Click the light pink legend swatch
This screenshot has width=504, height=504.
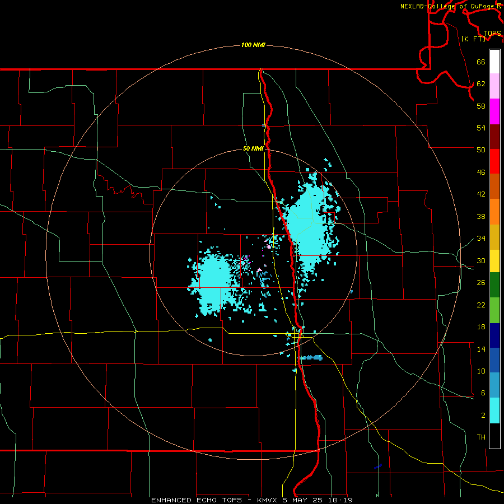[494, 86]
